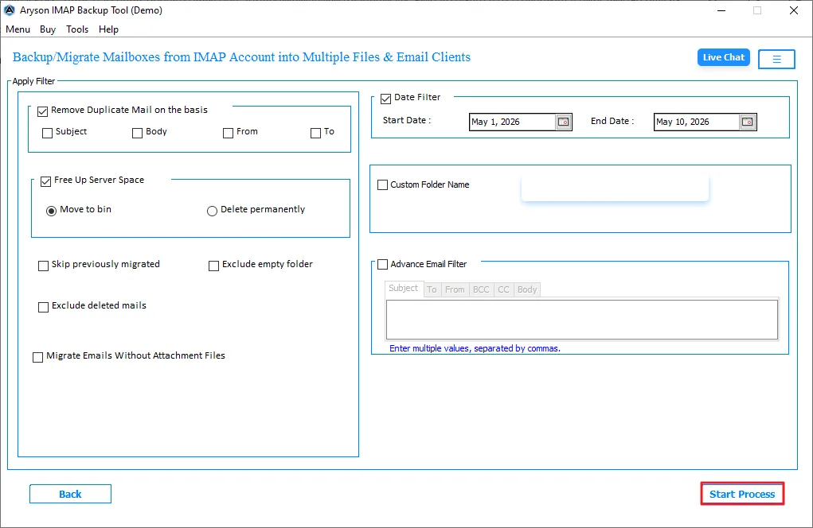The width and height of the screenshot is (813, 528).
Task: Switch to CC filter tab
Action: pyautogui.click(x=503, y=290)
